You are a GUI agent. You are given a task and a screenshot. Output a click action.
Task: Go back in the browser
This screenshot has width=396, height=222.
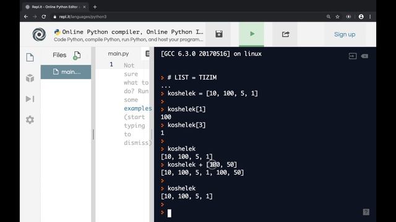(x=26, y=17)
